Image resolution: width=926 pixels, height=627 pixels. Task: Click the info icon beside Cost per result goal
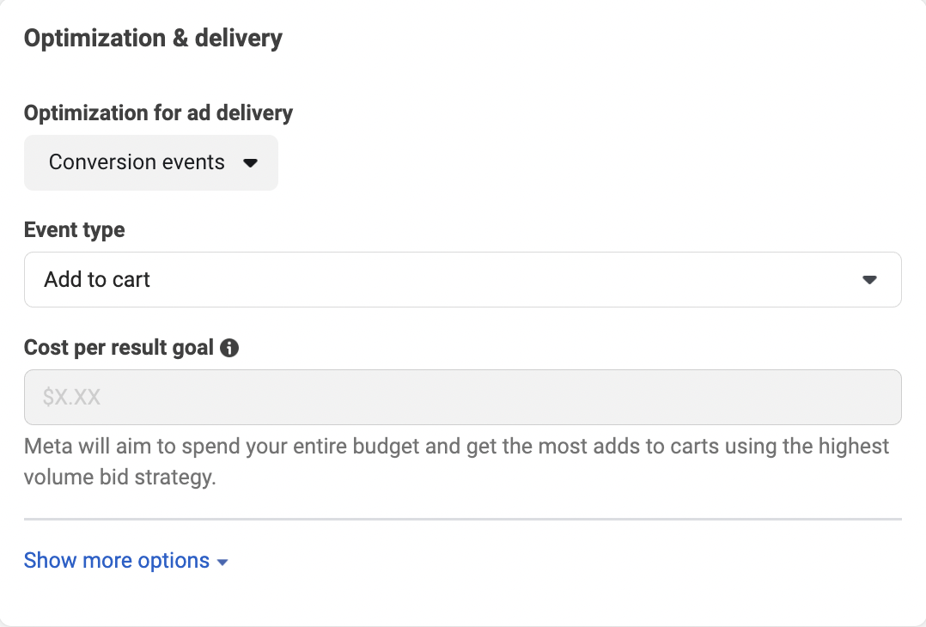229,348
